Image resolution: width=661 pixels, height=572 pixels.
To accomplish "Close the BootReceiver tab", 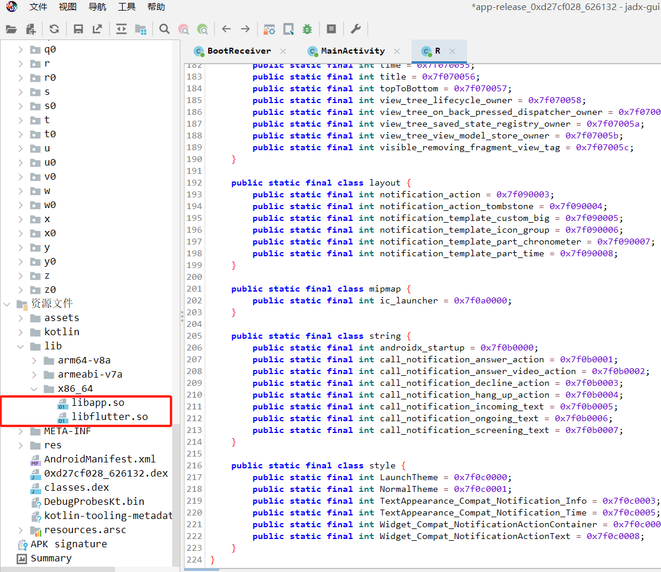I will 283,51.
